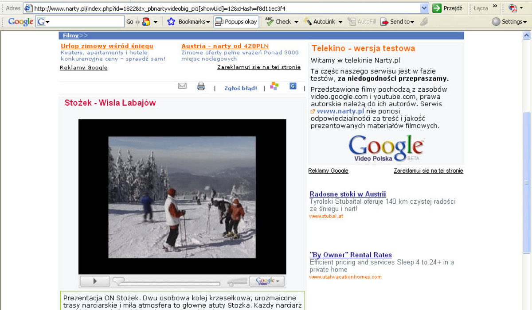
Task: Open the Filmy breadcrumb tab
Action: click(70, 35)
